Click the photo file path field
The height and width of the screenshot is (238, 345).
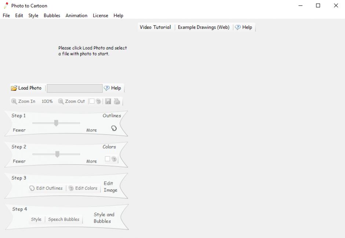pyautogui.click(x=75, y=88)
